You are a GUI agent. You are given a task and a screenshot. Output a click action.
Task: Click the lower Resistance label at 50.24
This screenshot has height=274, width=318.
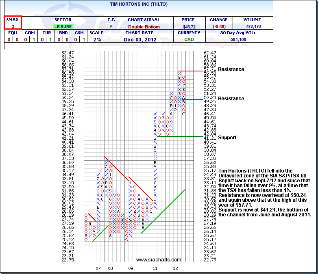tap(231, 99)
